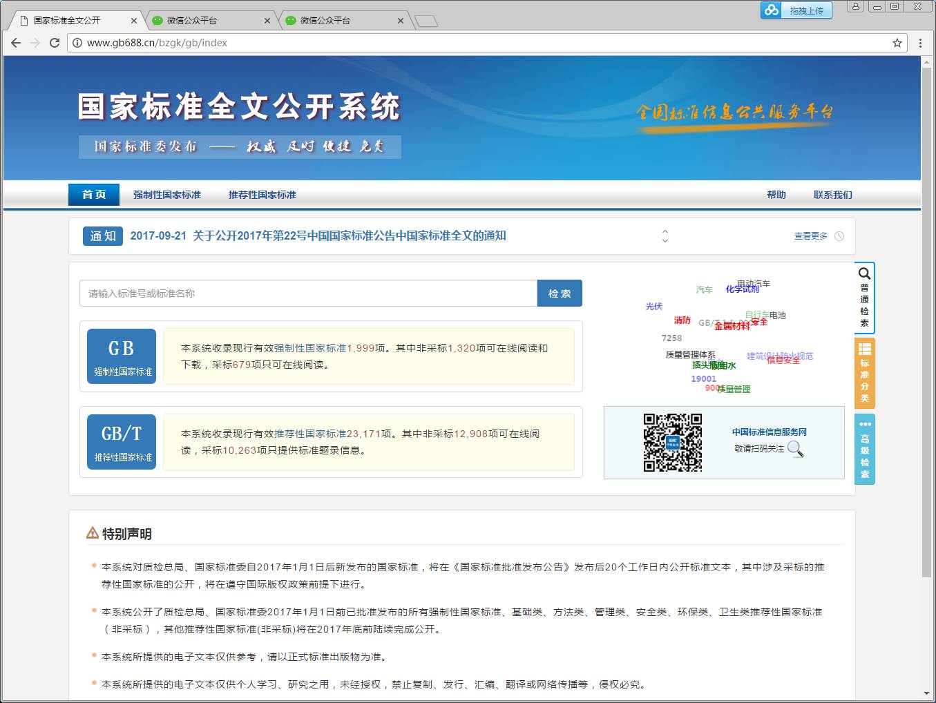
Task: Click 查看更多 link
Action: point(811,236)
